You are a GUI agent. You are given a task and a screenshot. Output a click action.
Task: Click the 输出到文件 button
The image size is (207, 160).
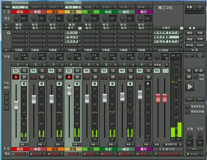click(171, 145)
